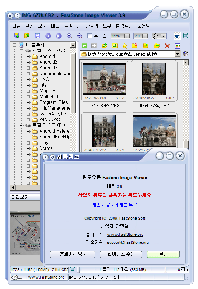This screenshot has height=289, width=198.
Task: Click the red X delete icon
Action: [x=167, y=46]
